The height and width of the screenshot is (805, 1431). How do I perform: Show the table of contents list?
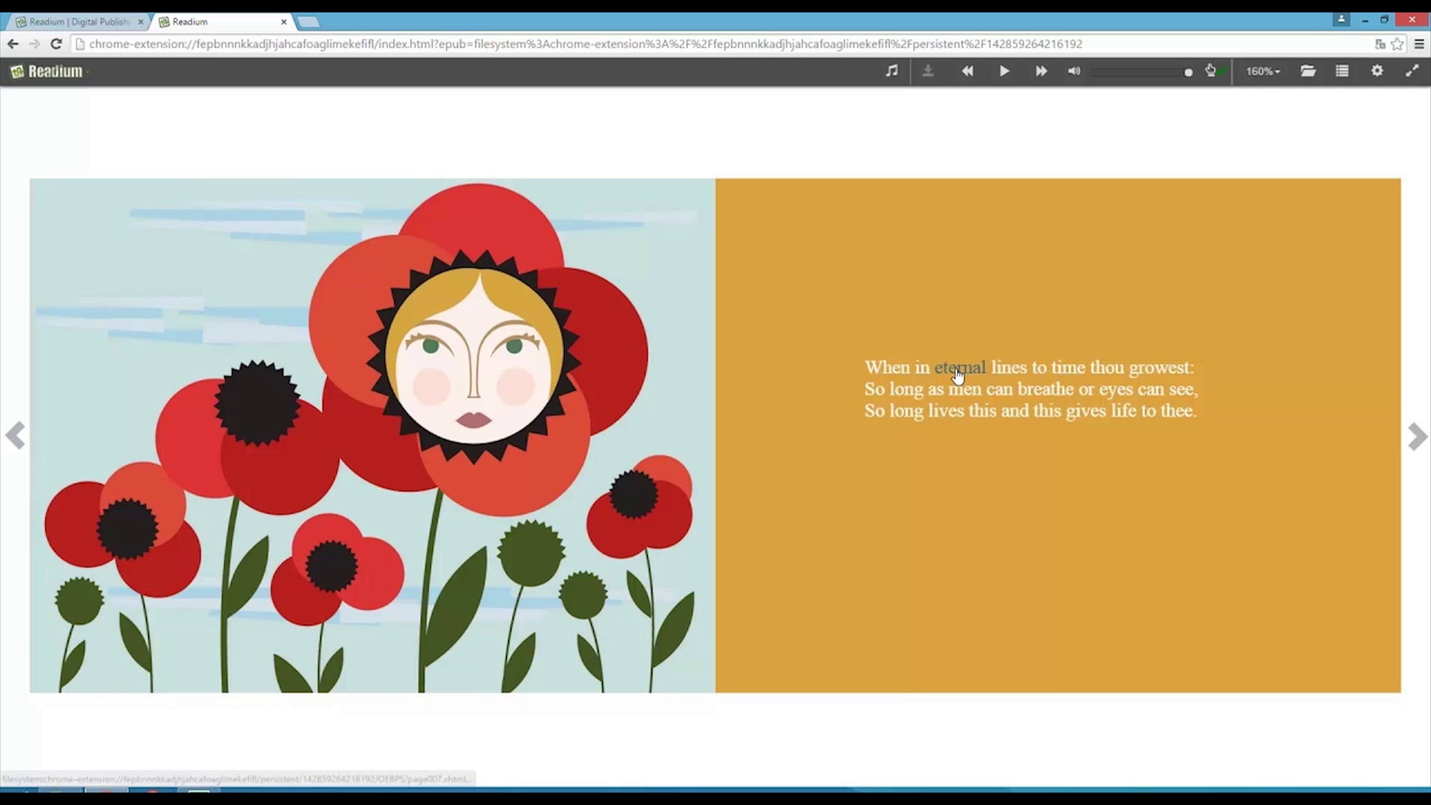pyautogui.click(x=1342, y=71)
